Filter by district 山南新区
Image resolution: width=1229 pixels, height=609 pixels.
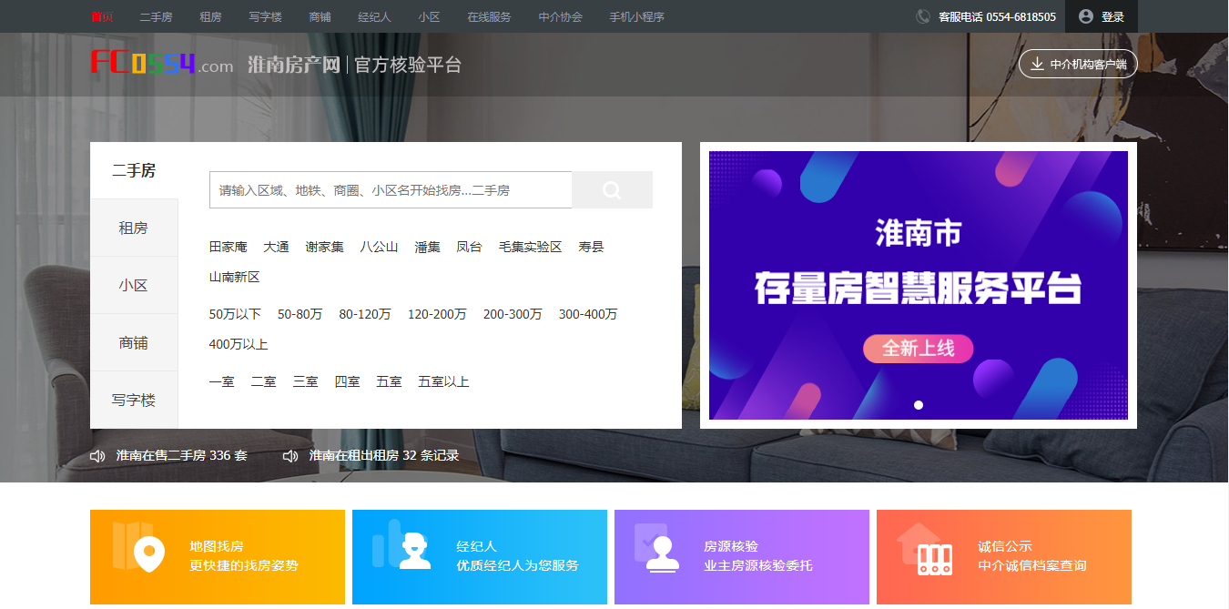coord(235,277)
